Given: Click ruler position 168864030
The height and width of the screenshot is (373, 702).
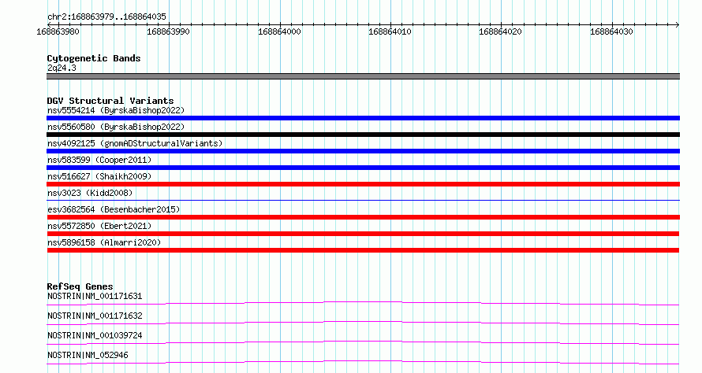Looking at the screenshot, I should [611, 31].
